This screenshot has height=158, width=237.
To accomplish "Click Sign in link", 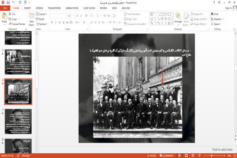I will click(228, 8).
